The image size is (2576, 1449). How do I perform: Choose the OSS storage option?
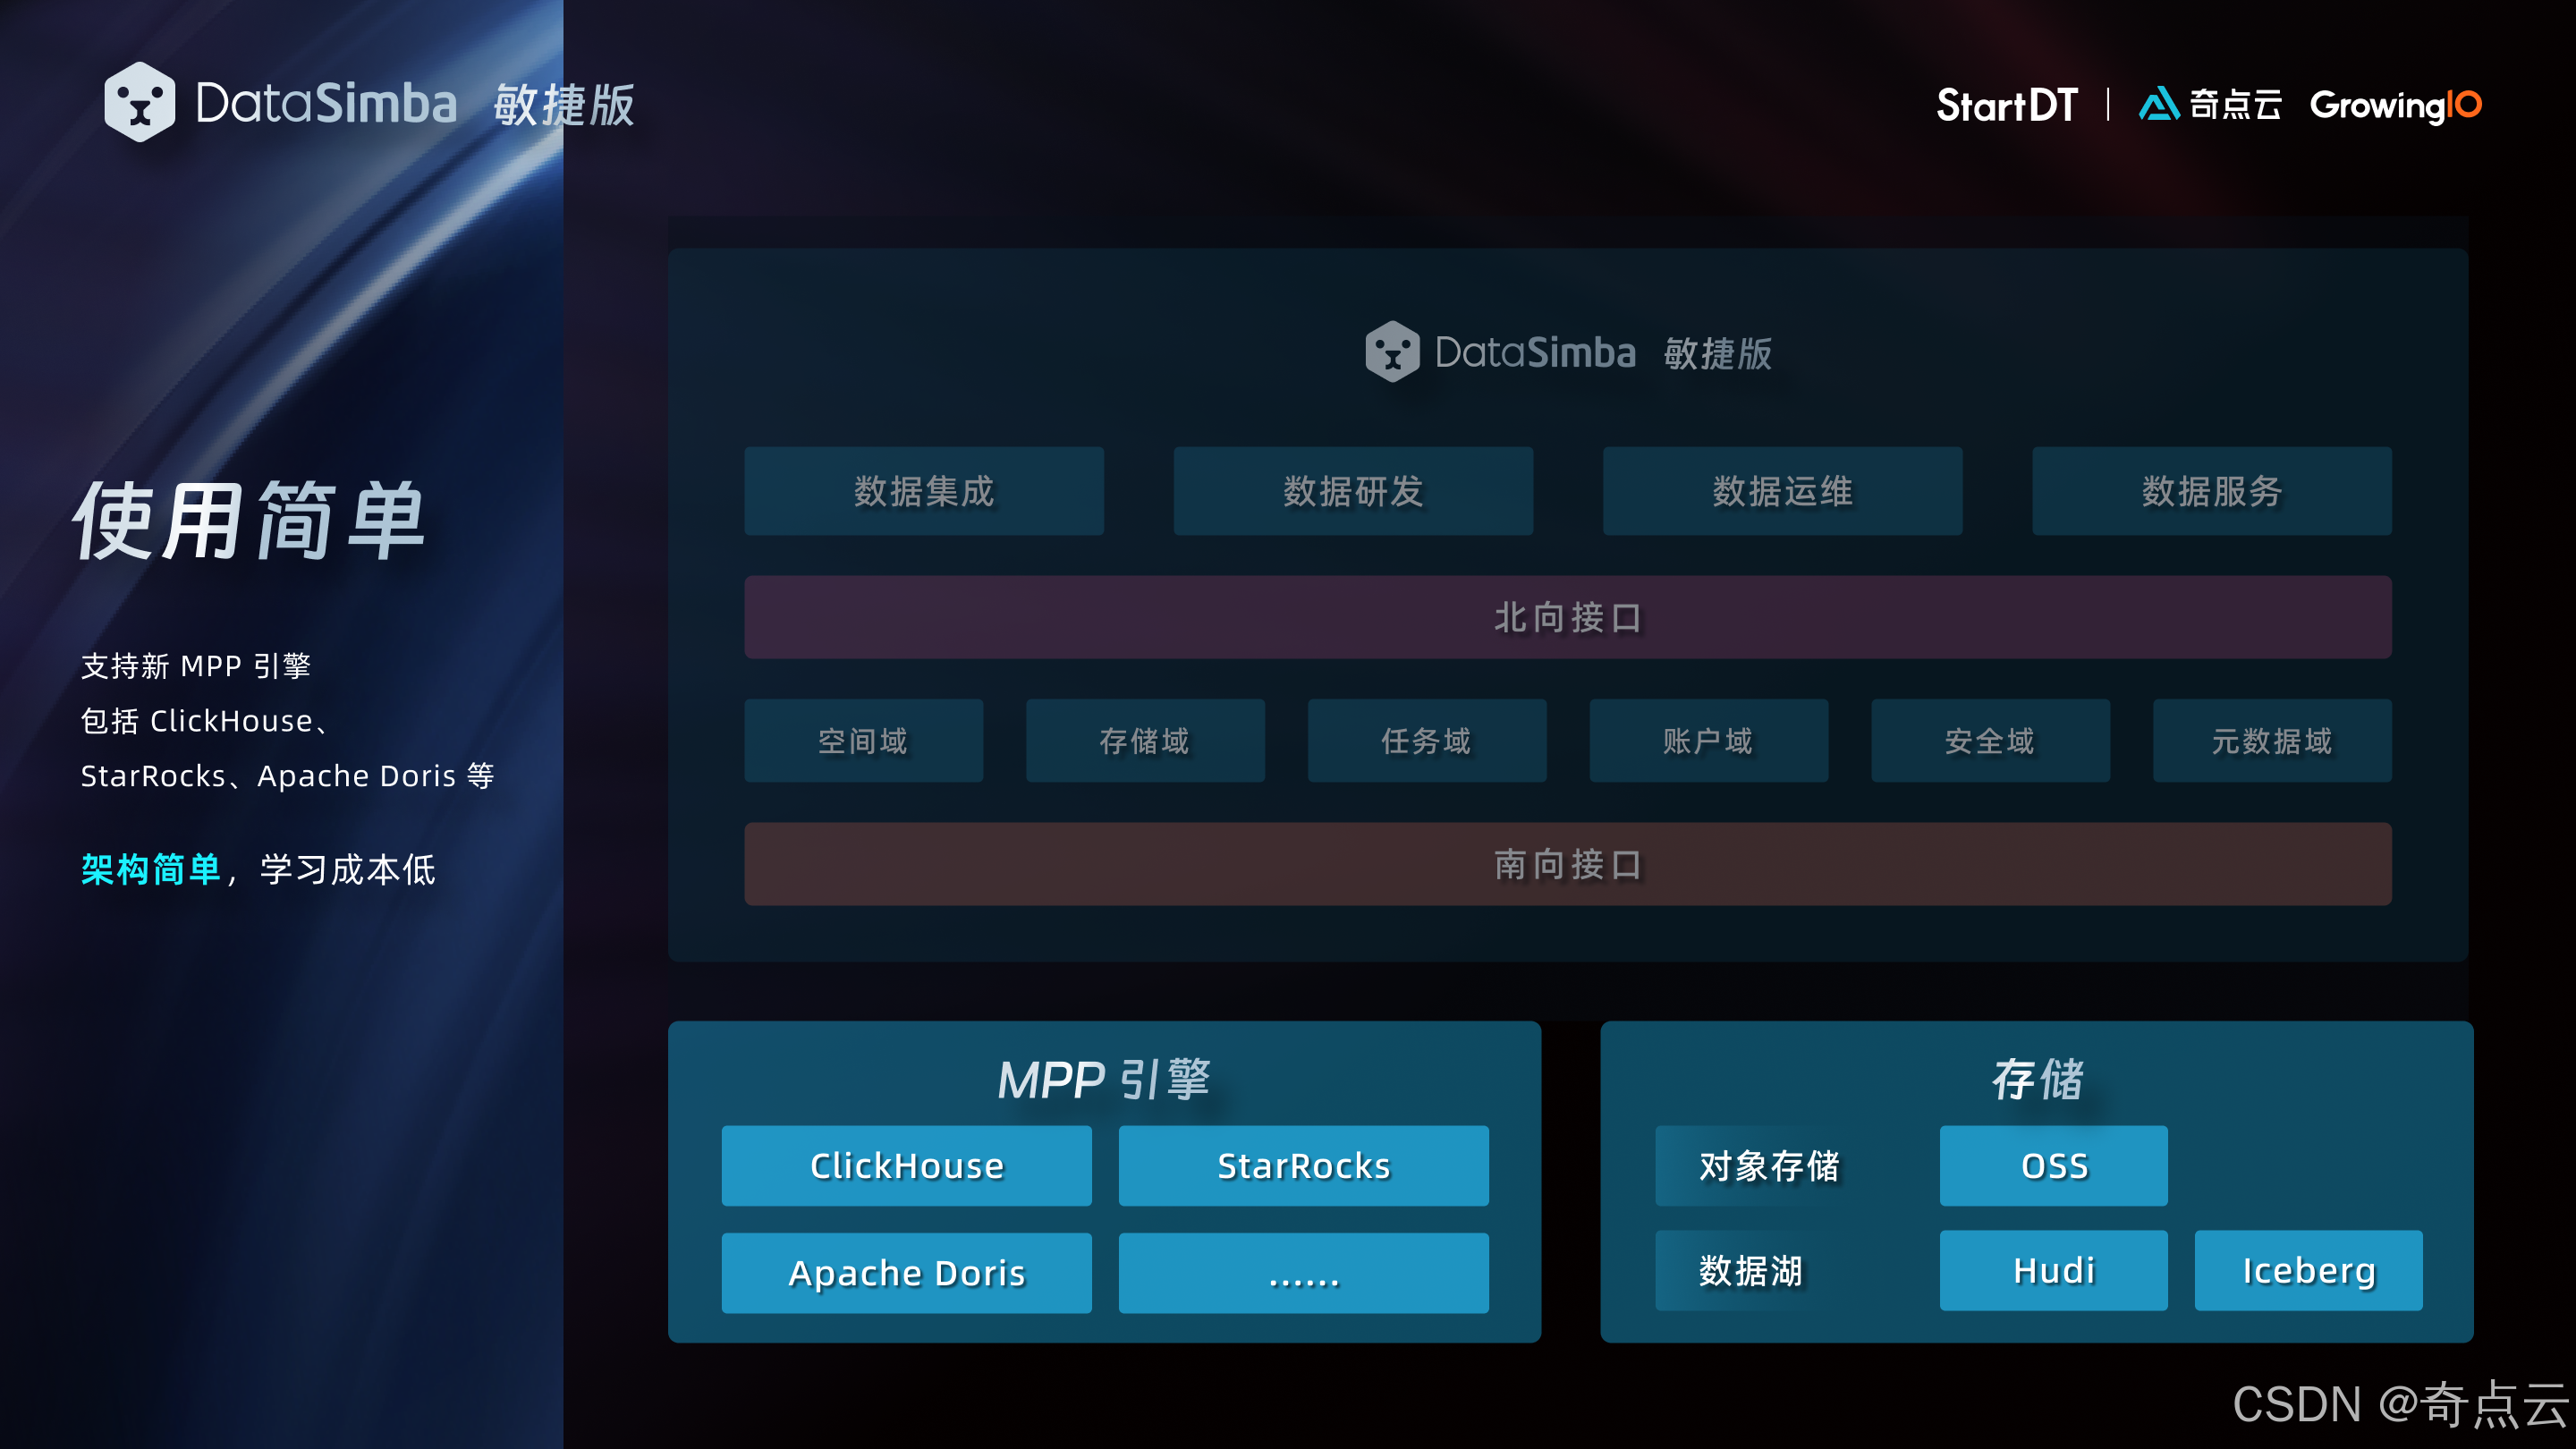[x=2053, y=1166]
